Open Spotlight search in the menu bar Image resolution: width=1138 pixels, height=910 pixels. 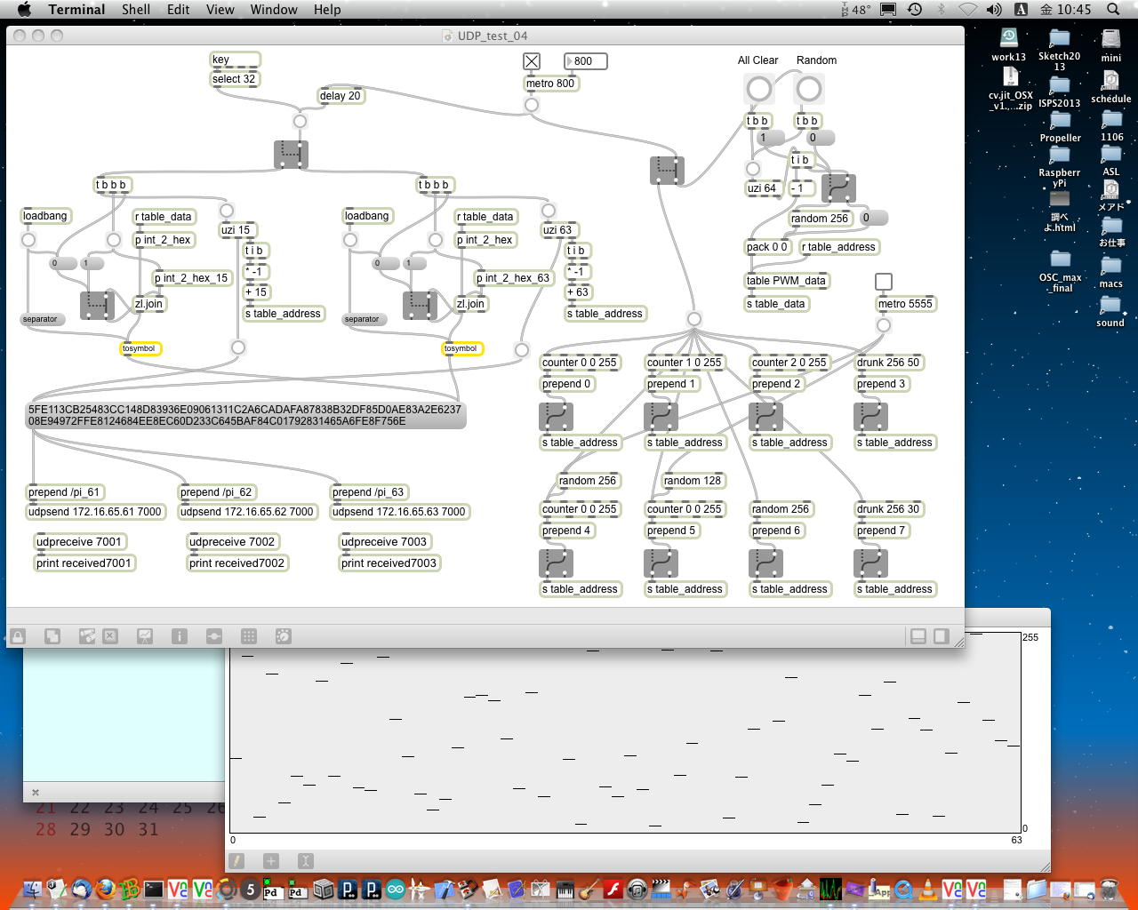click(1113, 10)
